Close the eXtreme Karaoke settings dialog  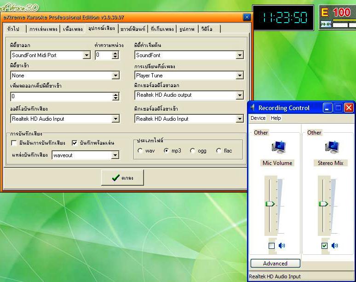pyautogui.click(x=247, y=17)
